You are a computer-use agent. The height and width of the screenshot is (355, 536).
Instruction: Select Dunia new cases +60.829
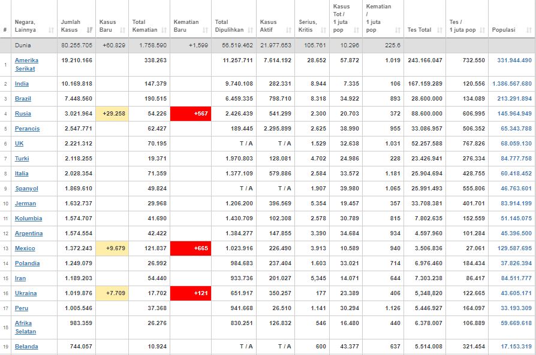(x=114, y=45)
